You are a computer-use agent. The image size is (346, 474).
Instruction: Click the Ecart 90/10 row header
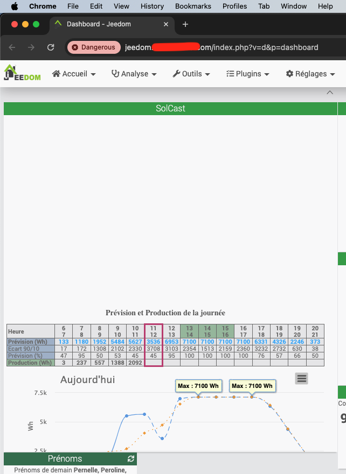[31, 349]
